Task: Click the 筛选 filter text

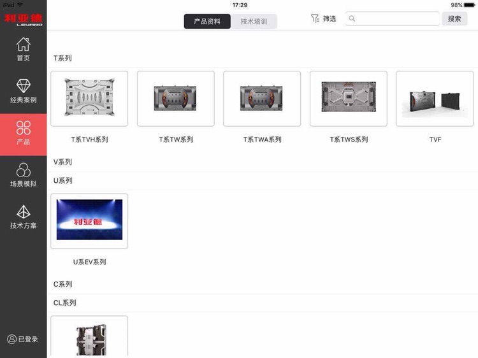Action: coord(330,18)
